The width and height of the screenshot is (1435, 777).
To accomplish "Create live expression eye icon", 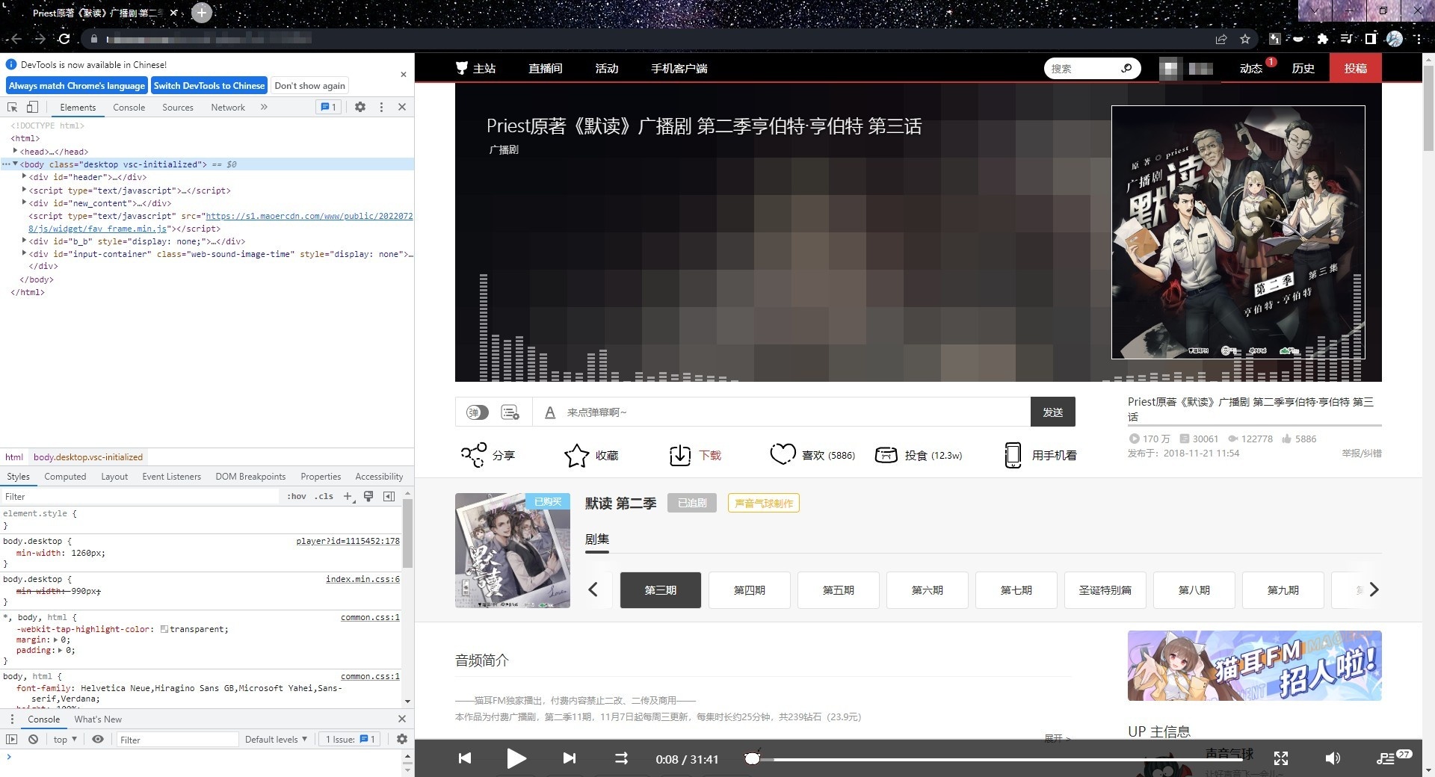I will [x=98, y=739].
